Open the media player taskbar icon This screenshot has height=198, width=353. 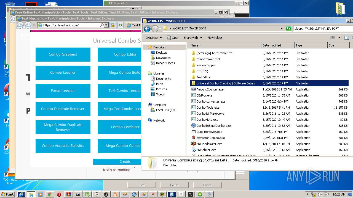click(x=40, y=194)
